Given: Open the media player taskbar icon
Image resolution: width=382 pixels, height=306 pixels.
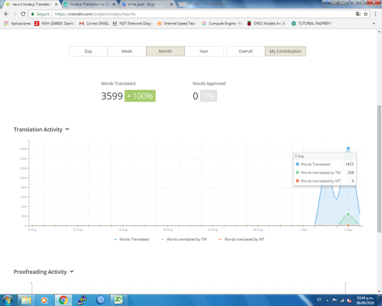Looking at the screenshot, I should pos(44,300).
